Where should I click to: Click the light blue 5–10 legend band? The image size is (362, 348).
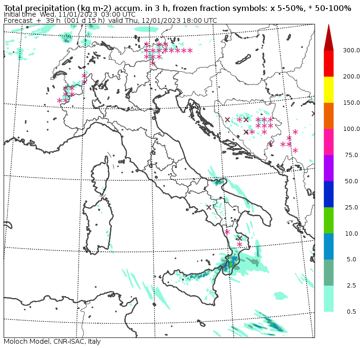pos(329,247)
